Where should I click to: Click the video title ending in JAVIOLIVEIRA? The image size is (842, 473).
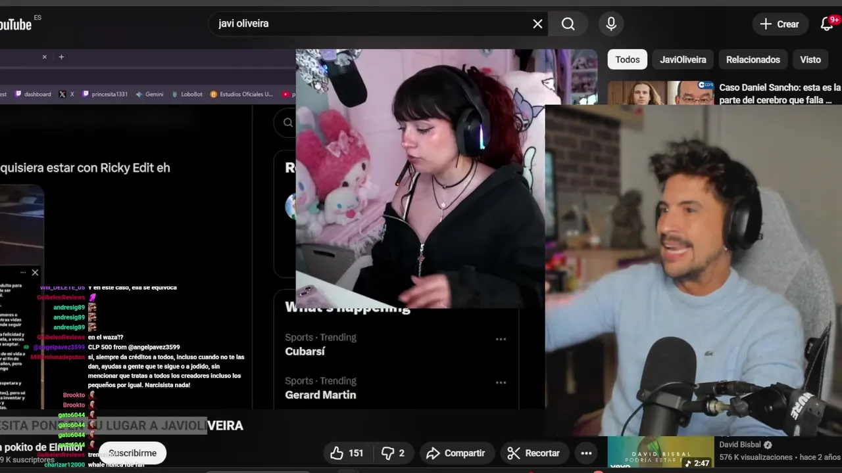[122, 425]
